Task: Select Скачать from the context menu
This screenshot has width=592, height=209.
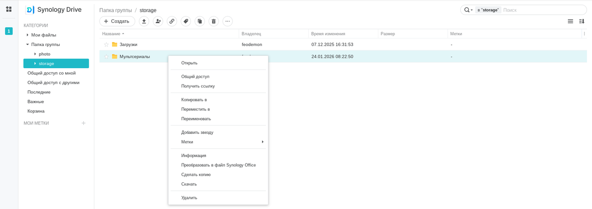Action: point(189,184)
